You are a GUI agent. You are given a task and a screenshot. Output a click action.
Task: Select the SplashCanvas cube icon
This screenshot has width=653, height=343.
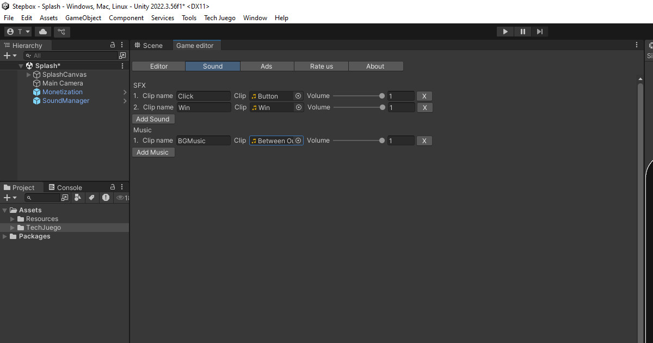[x=37, y=75]
